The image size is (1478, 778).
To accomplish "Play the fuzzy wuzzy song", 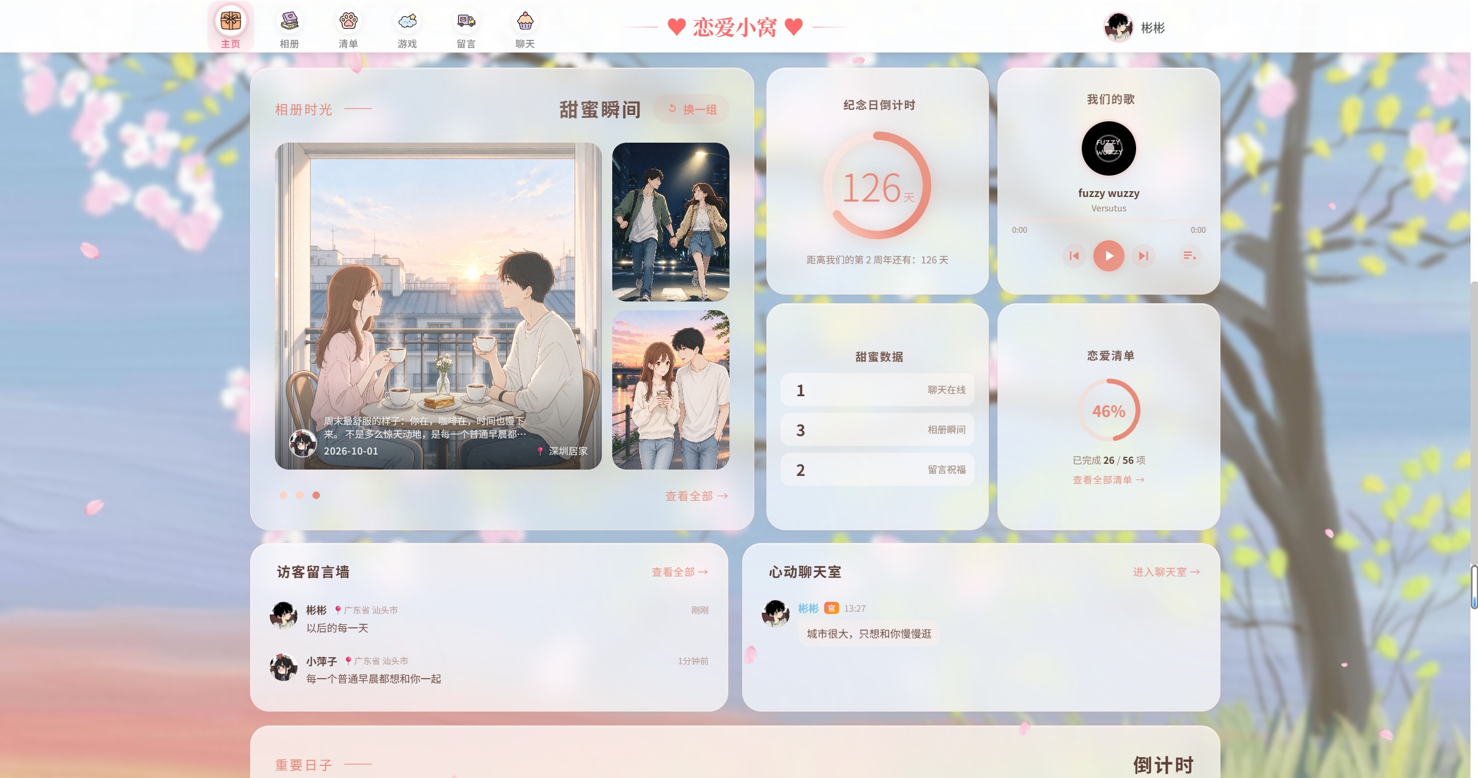I will [1108, 255].
